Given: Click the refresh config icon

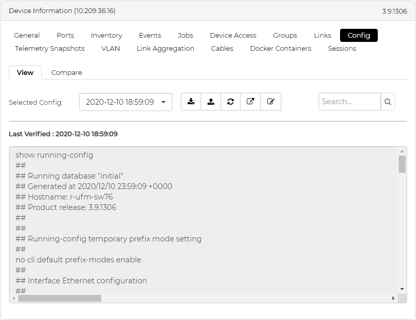Looking at the screenshot, I should [x=231, y=102].
